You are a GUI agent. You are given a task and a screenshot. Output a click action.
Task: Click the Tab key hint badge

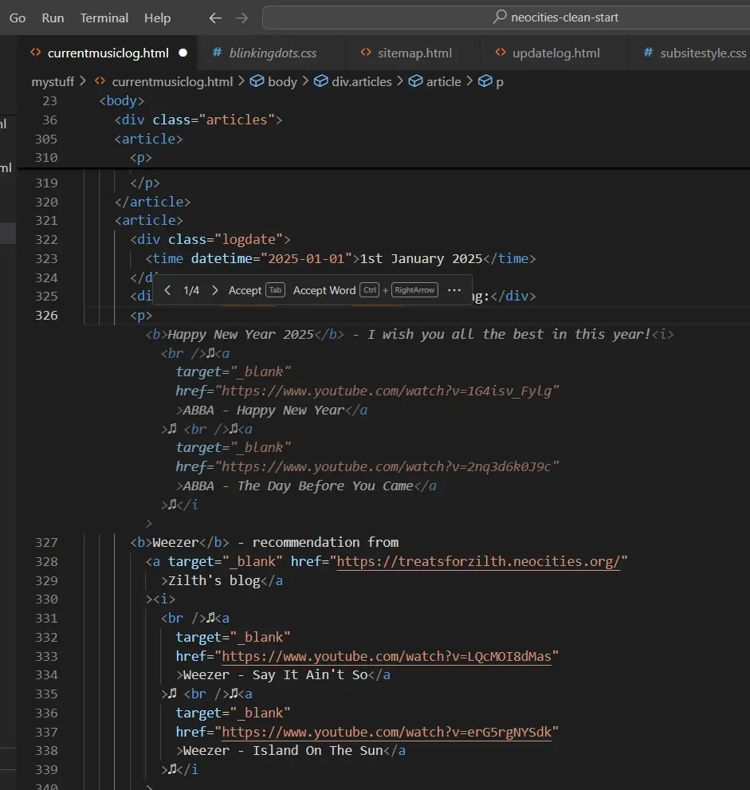pos(275,289)
